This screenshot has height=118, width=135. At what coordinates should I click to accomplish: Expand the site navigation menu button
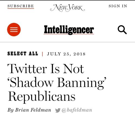[x=14, y=30]
